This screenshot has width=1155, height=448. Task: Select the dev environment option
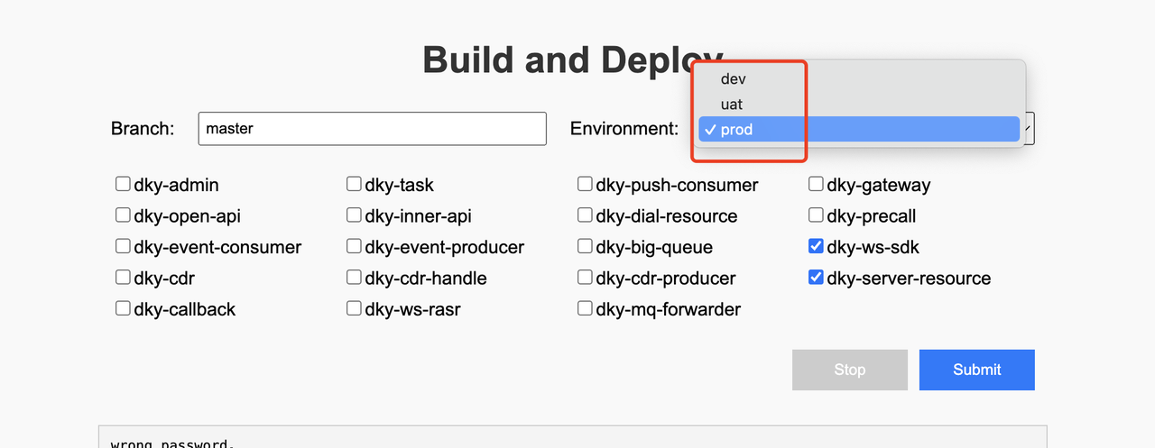tap(733, 79)
